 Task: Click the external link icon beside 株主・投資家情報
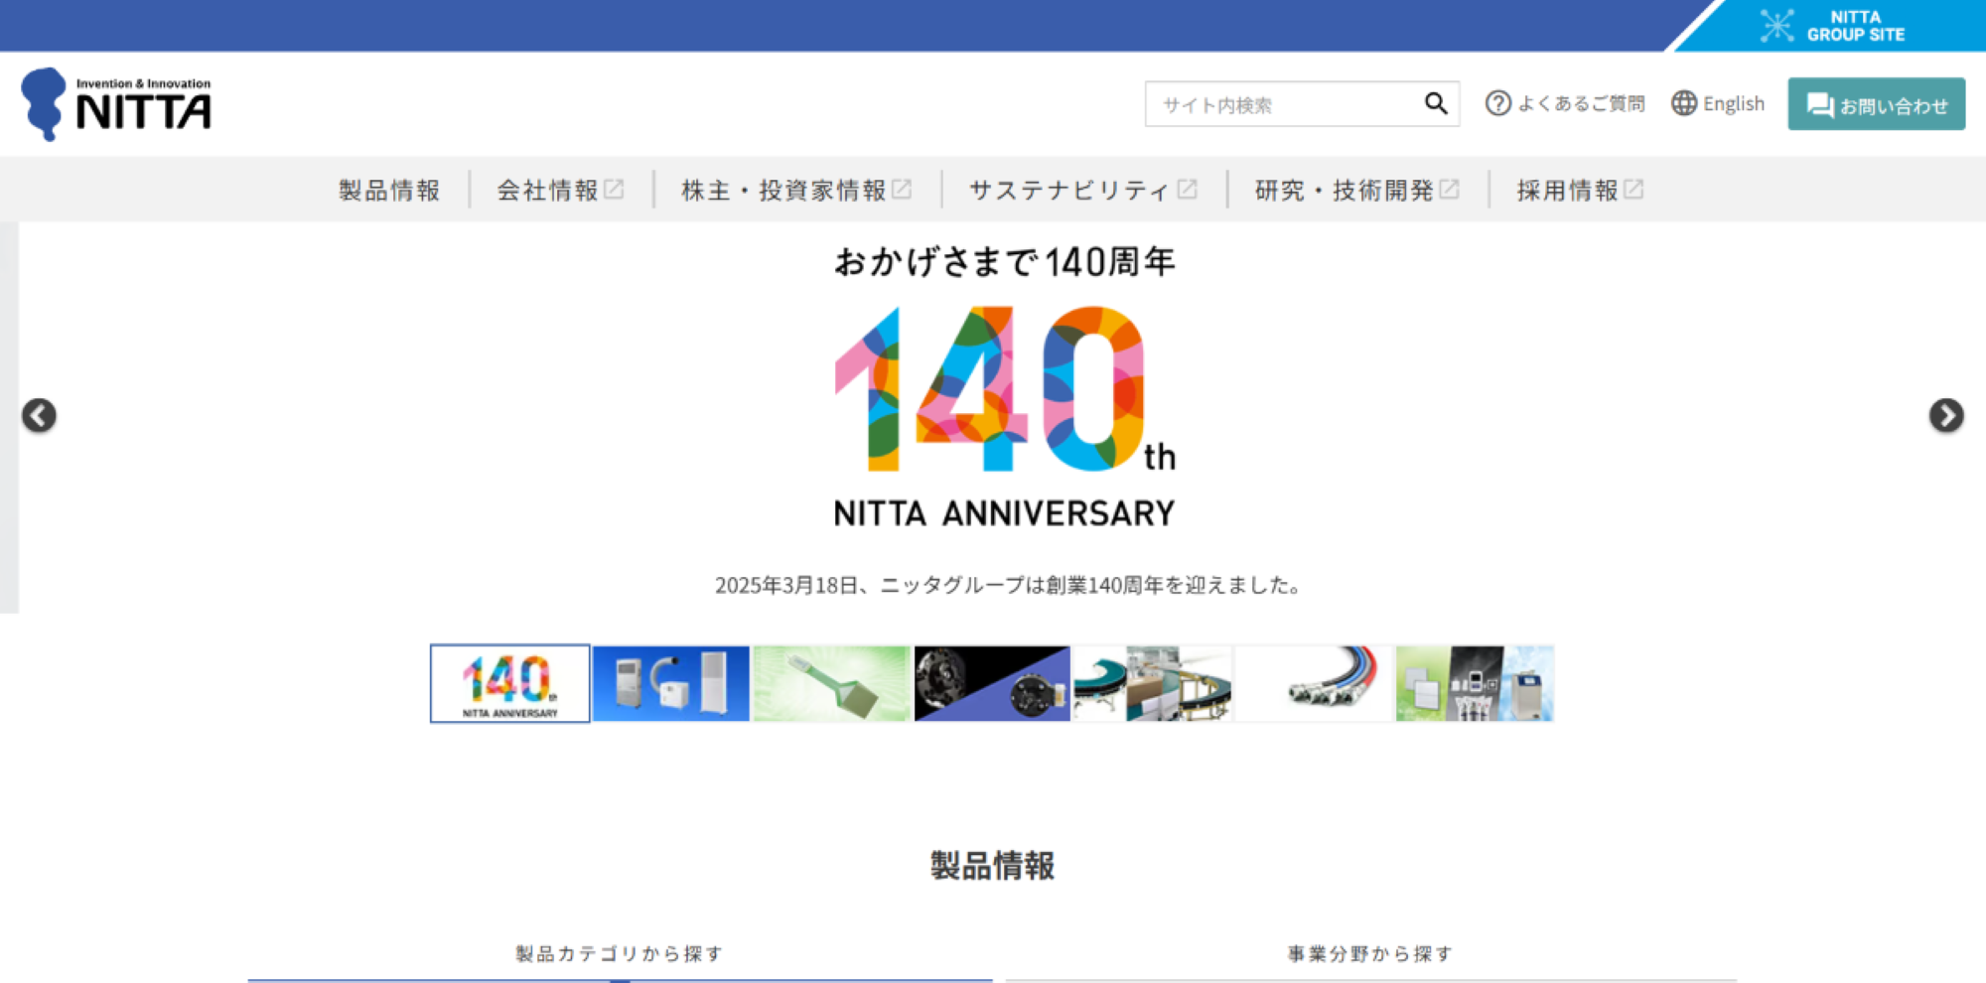click(902, 189)
